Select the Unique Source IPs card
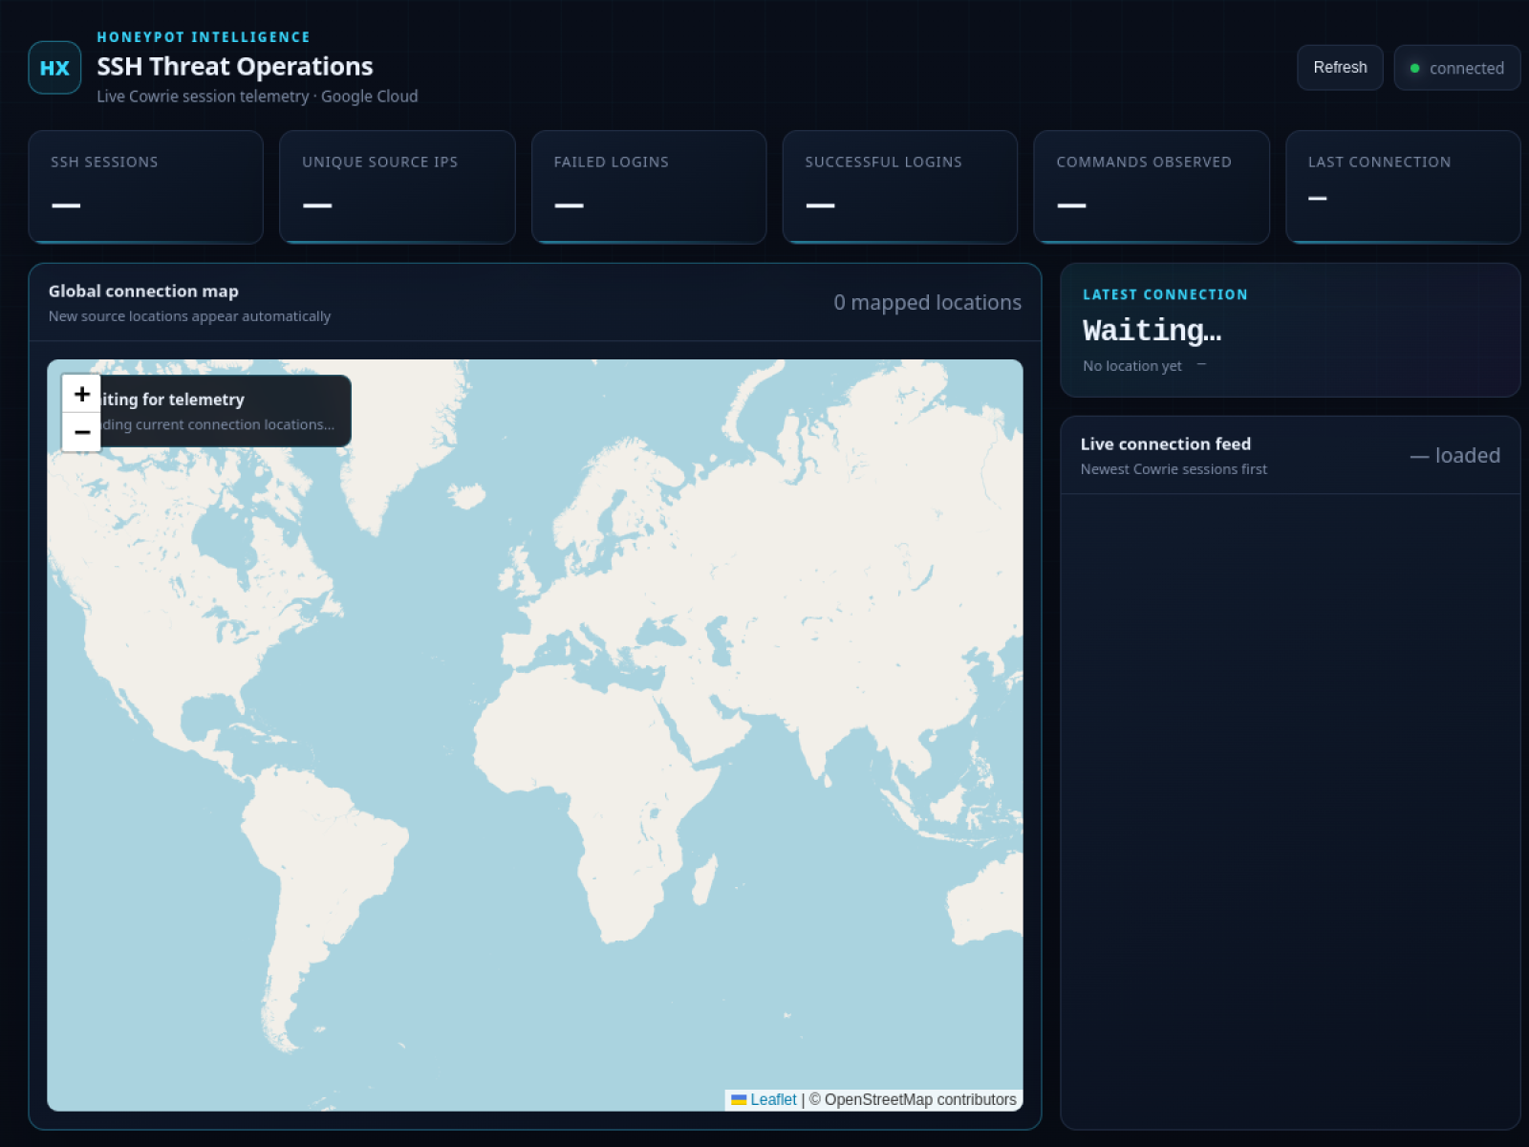This screenshot has width=1529, height=1147. (x=397, y=187)
